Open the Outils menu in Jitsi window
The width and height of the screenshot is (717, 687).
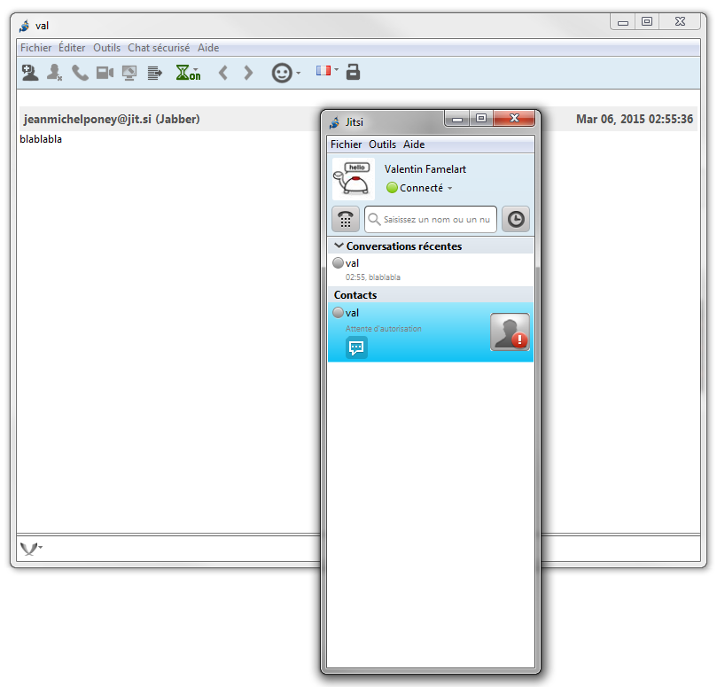(x=382, y=144)
